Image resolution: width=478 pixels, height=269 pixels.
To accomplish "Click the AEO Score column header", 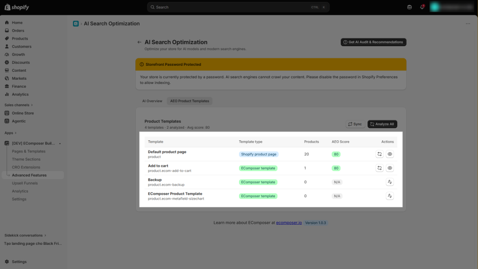I will [x=340, y=142].
